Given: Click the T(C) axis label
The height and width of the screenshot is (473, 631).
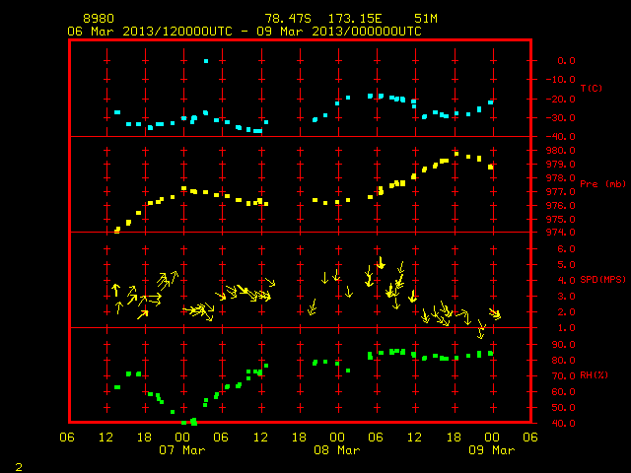Looking at the screenshot, I should click(x=592, y=88).
